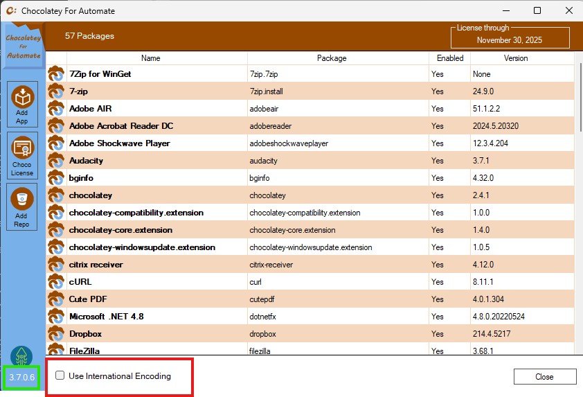This screenshot has height=397, width=583.
Task: Click the Add Repo sidebar icon
Action: click(22, 207)
